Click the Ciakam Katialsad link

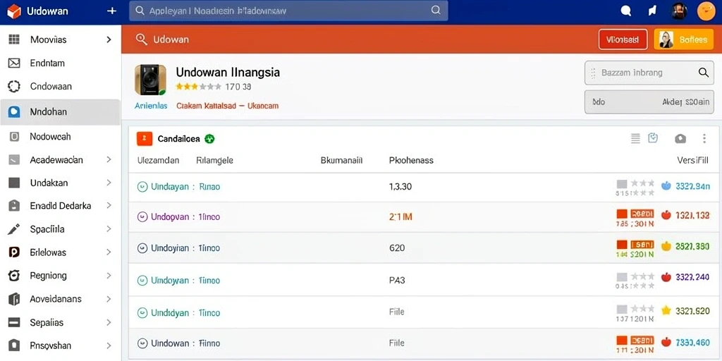(x=207, y=106)
